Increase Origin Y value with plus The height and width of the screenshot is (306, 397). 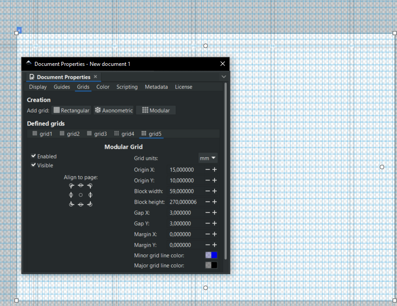[x=215, y=180]
